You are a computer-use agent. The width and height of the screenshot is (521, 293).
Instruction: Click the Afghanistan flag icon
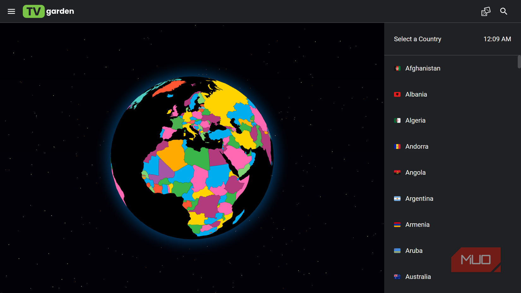[398, 68]
